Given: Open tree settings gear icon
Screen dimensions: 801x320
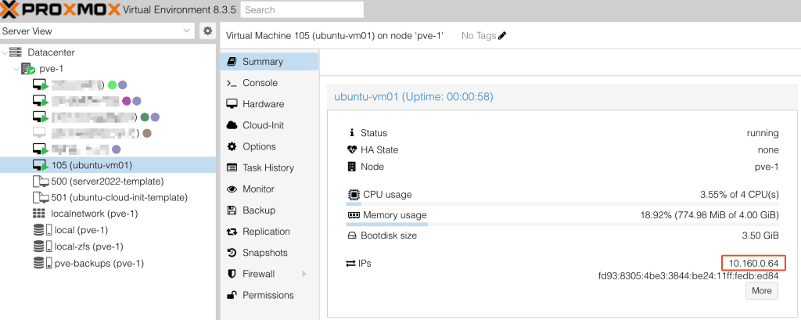Looking at the screenshot, I should [207, 31].
